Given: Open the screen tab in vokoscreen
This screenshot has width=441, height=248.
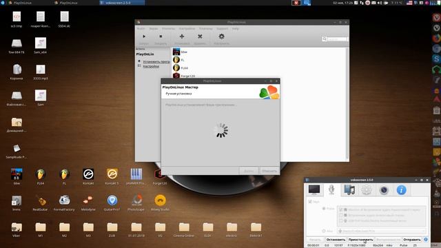Looking at the screenshot, I should (314, 190).
